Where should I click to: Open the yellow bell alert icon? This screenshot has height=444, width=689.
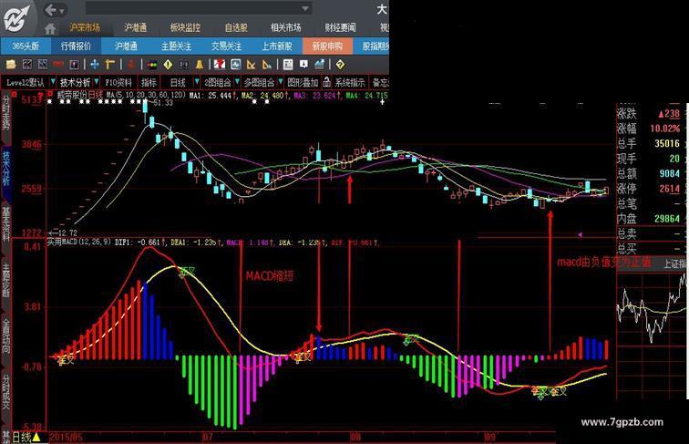pos(199,65)
